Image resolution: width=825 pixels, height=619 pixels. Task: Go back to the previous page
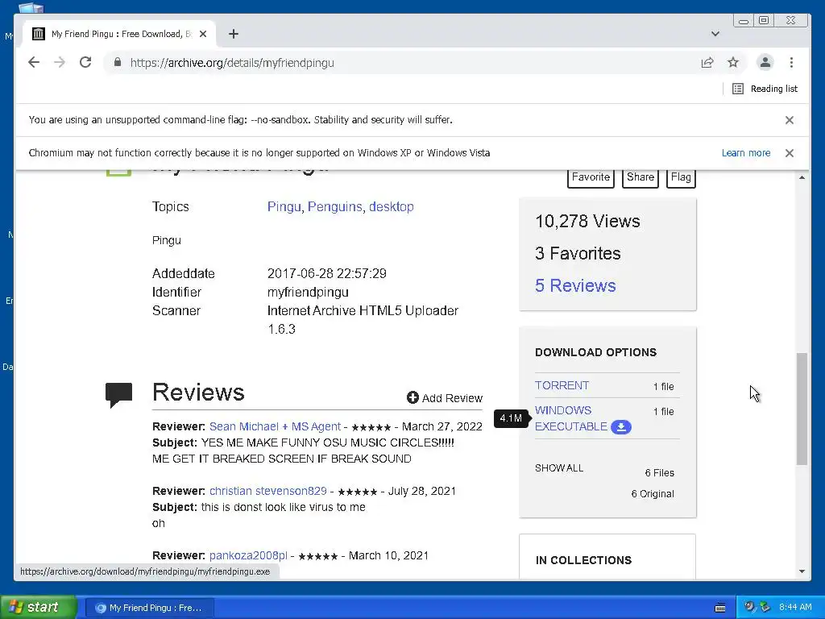(34, 63)
